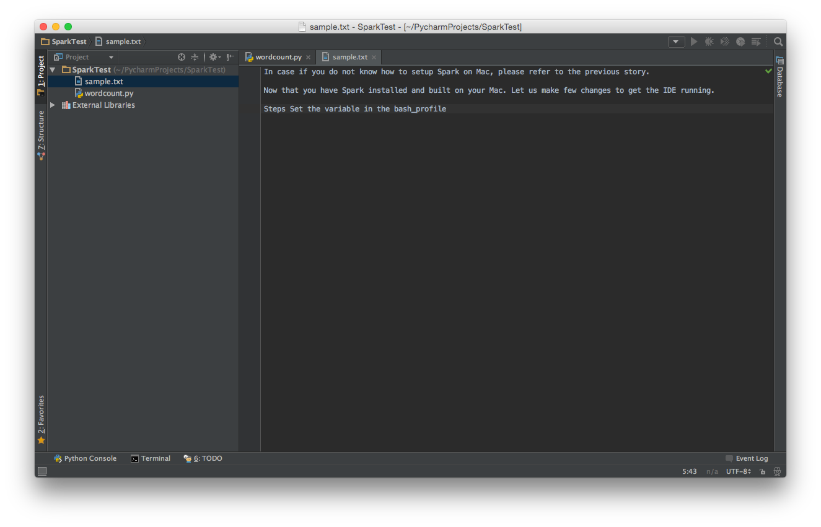Open the run configuration dropdown
821x527 pixels.
pyautogui.click(x=676, y=41)
